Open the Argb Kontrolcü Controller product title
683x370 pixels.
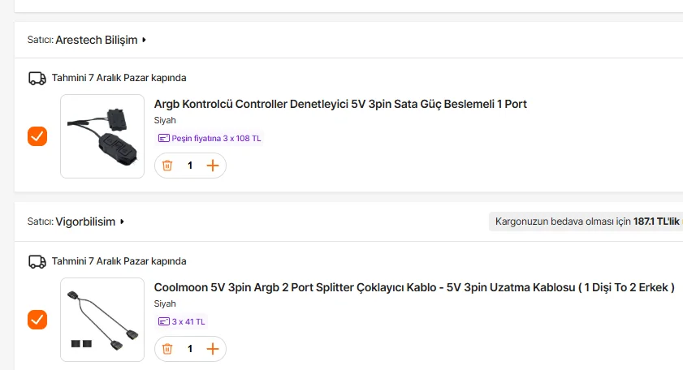(340, 104)
